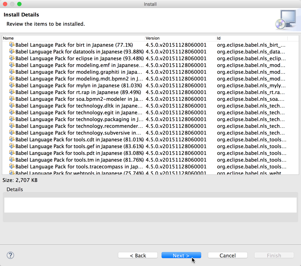Sort items by the Name column header
The height and width of the screenshot is (266, 301).
click(73, 38)
